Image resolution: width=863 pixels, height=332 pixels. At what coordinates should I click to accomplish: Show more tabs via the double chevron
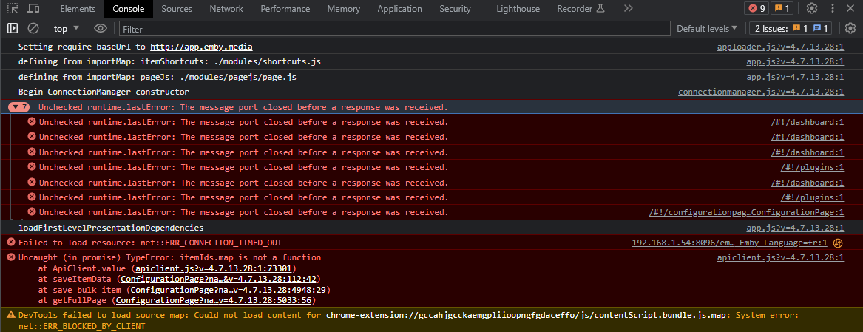point(628,9)
